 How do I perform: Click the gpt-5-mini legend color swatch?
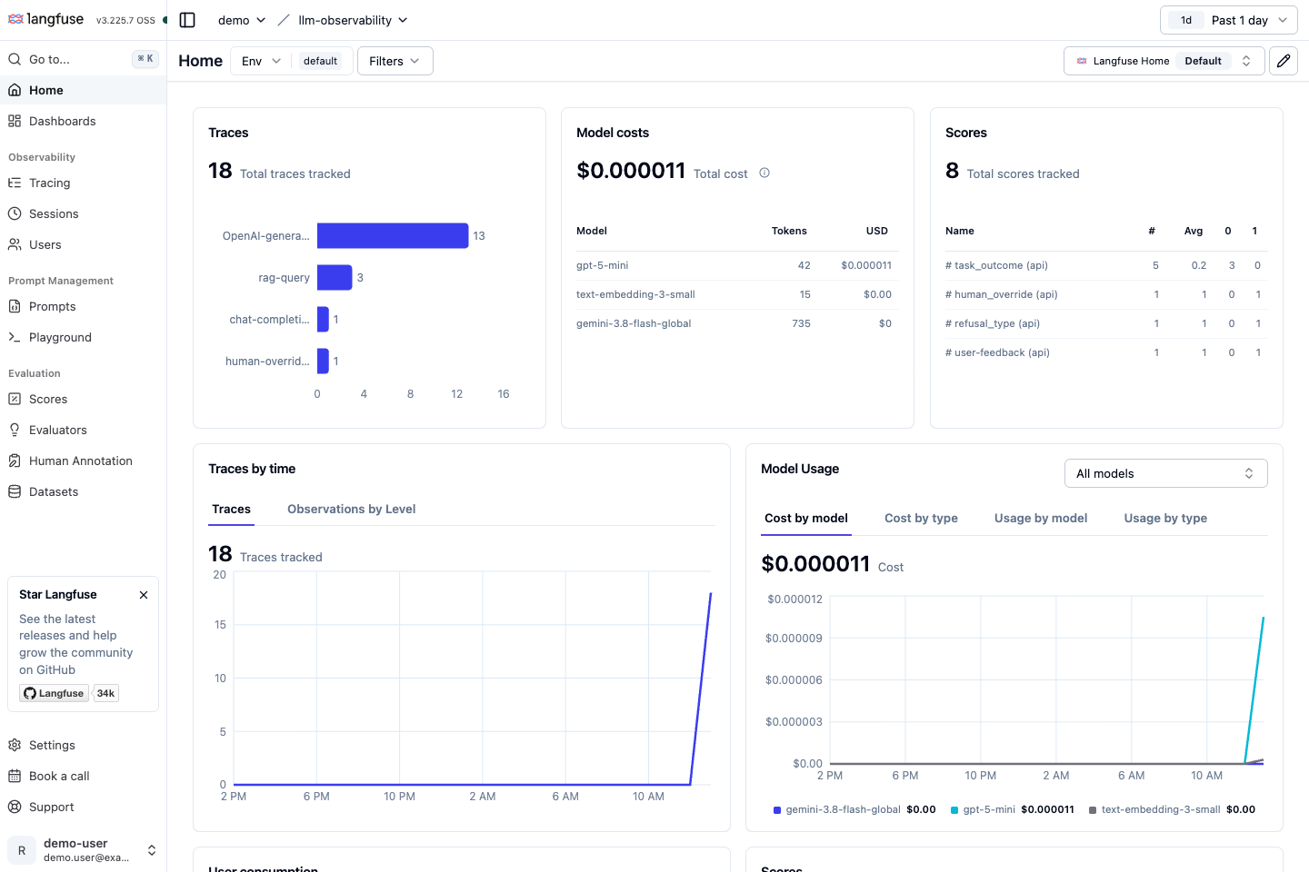coord(954,810)
